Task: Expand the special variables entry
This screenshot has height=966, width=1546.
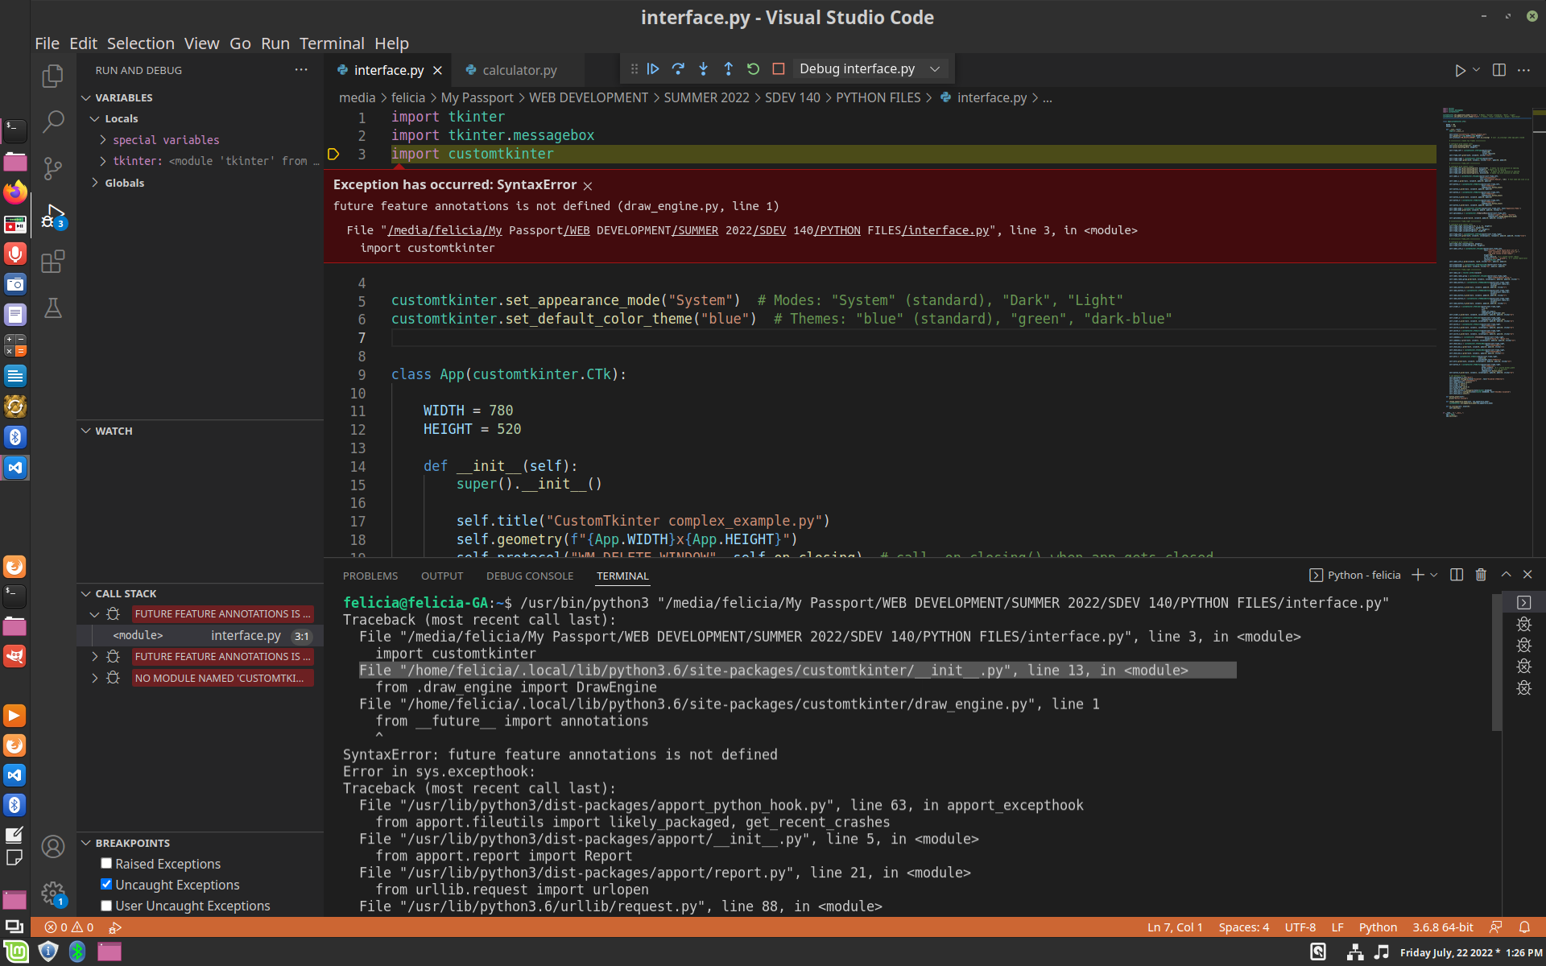Action: pyautogui.click(x=104, y=139)
